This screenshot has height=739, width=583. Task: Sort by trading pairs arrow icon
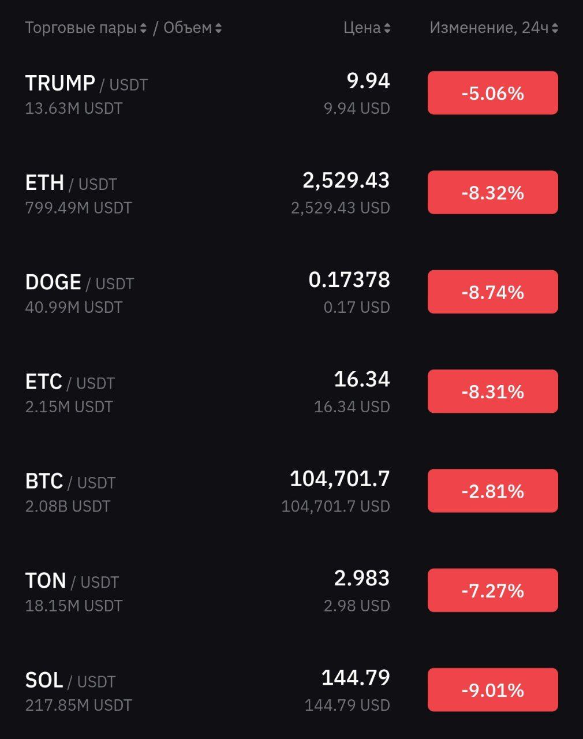coord(143,28)
